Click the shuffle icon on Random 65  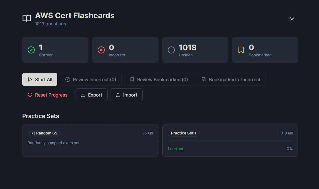coord(33,133)
